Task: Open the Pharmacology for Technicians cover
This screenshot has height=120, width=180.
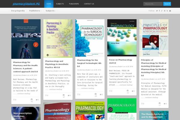Action: (58, 111)
